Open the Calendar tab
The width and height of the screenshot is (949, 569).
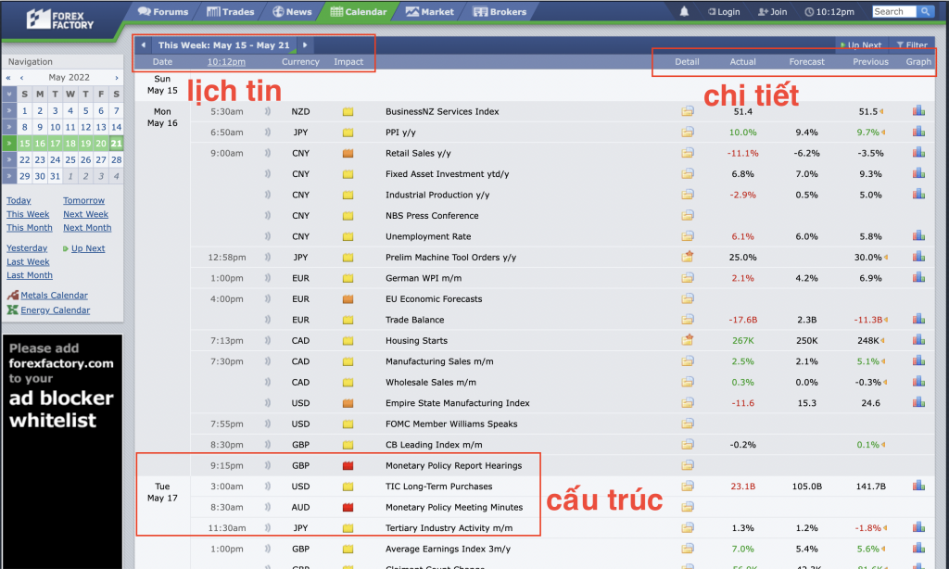[359, 11]
